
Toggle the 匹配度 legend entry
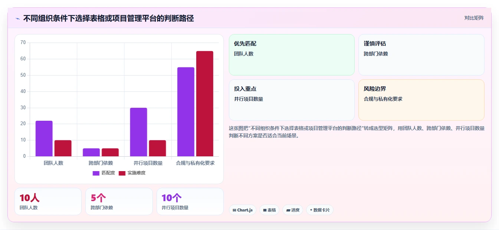click(104, 173)
